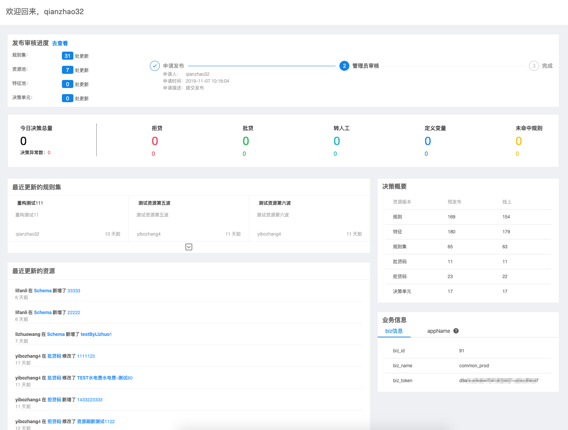Click the 规则集 预发布 value 65
The image size is (568, 430).
tap(450, 247)
